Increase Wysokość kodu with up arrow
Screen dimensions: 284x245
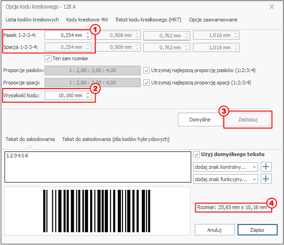point(88,94)
